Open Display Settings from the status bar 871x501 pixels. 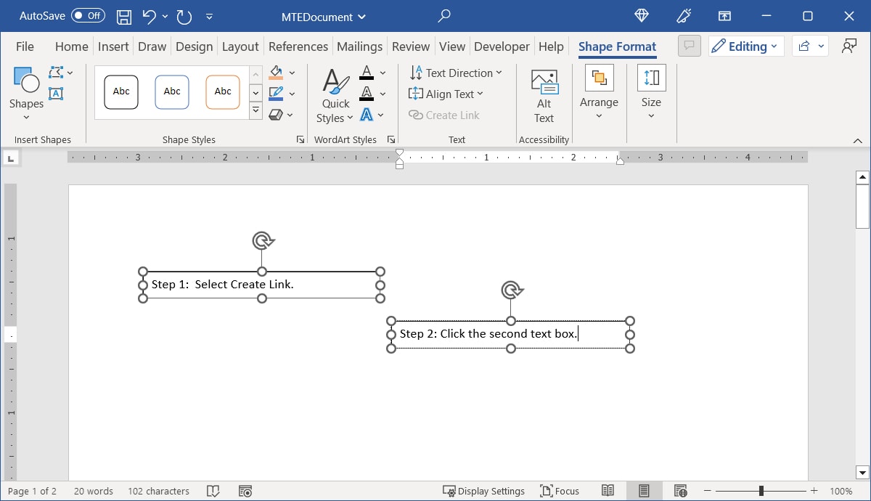click(484, 491)
